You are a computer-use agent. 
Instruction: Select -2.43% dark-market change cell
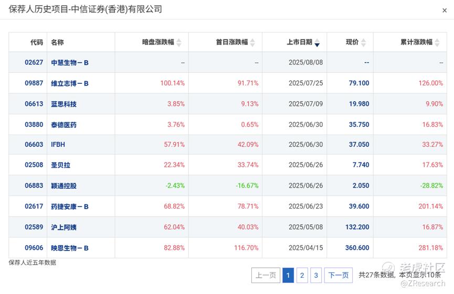175,186
